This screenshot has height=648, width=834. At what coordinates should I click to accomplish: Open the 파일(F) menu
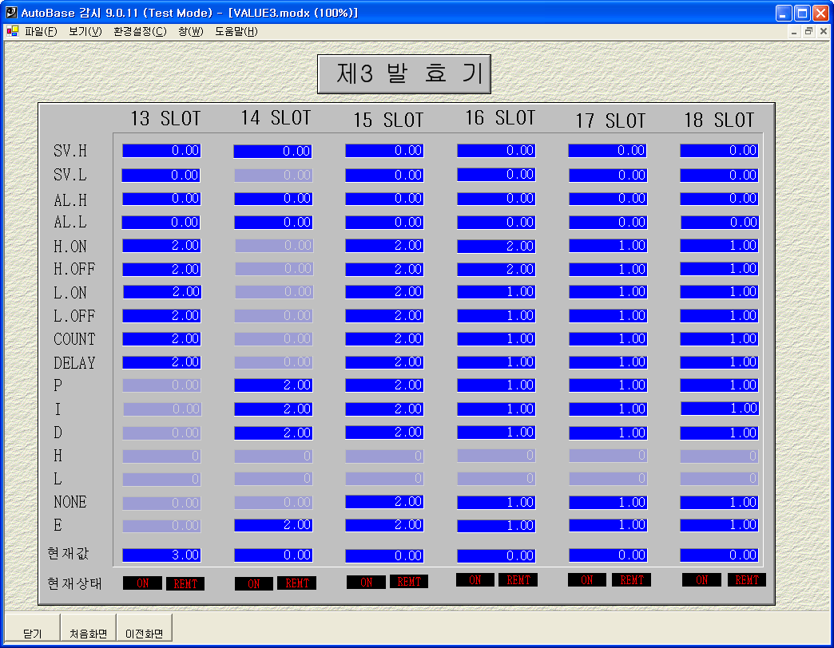[x=41, y=32]
